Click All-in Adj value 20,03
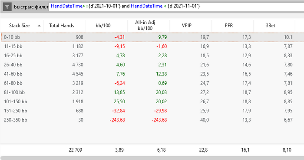The image size is (304, 160). [161, 92]
